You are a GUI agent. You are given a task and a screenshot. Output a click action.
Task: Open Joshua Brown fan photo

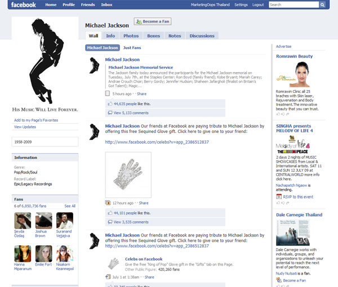[44, 221]
